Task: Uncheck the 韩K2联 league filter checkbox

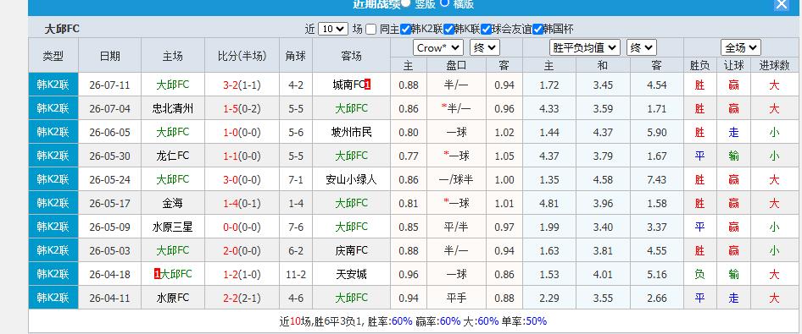Action: pos(405,30)
